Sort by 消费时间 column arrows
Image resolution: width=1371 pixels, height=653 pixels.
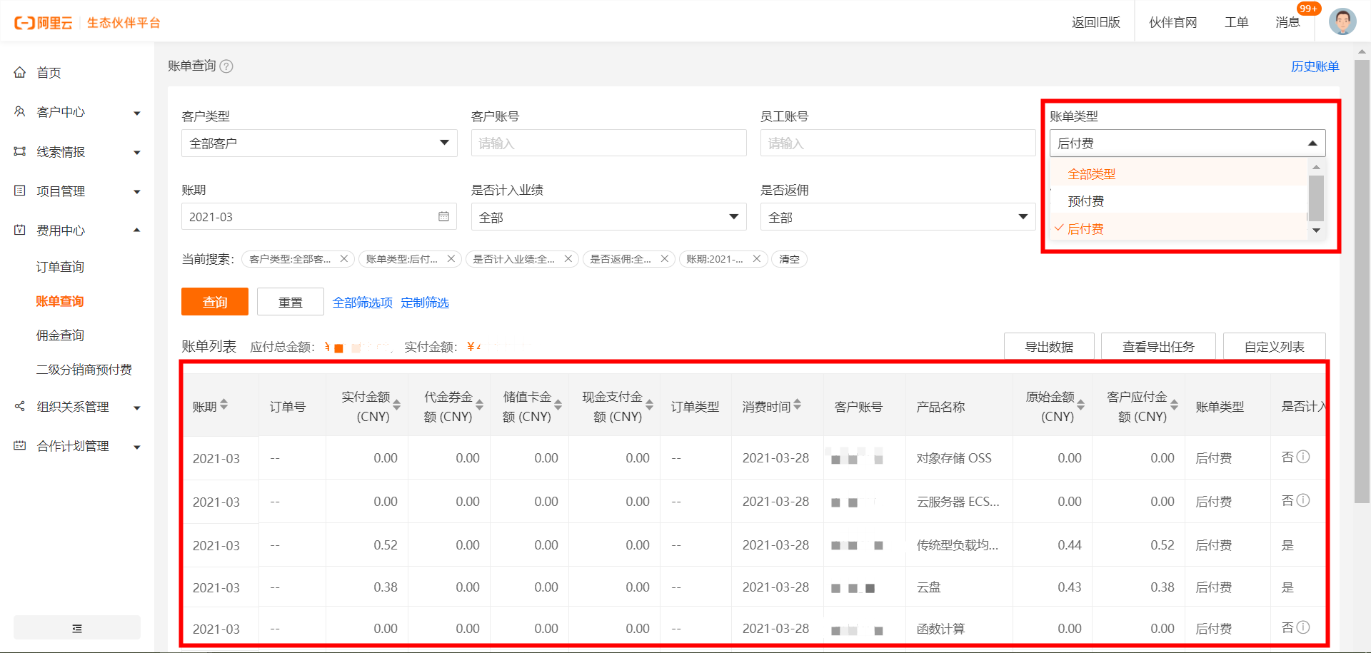[x=798, y=405]
